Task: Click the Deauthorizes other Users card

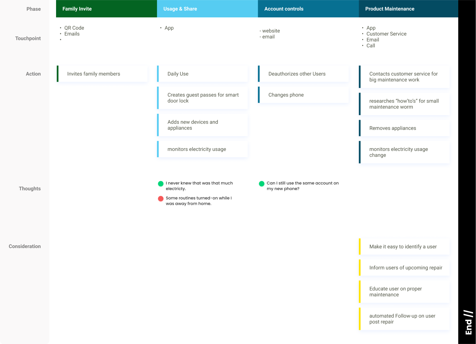Action: 303,74
